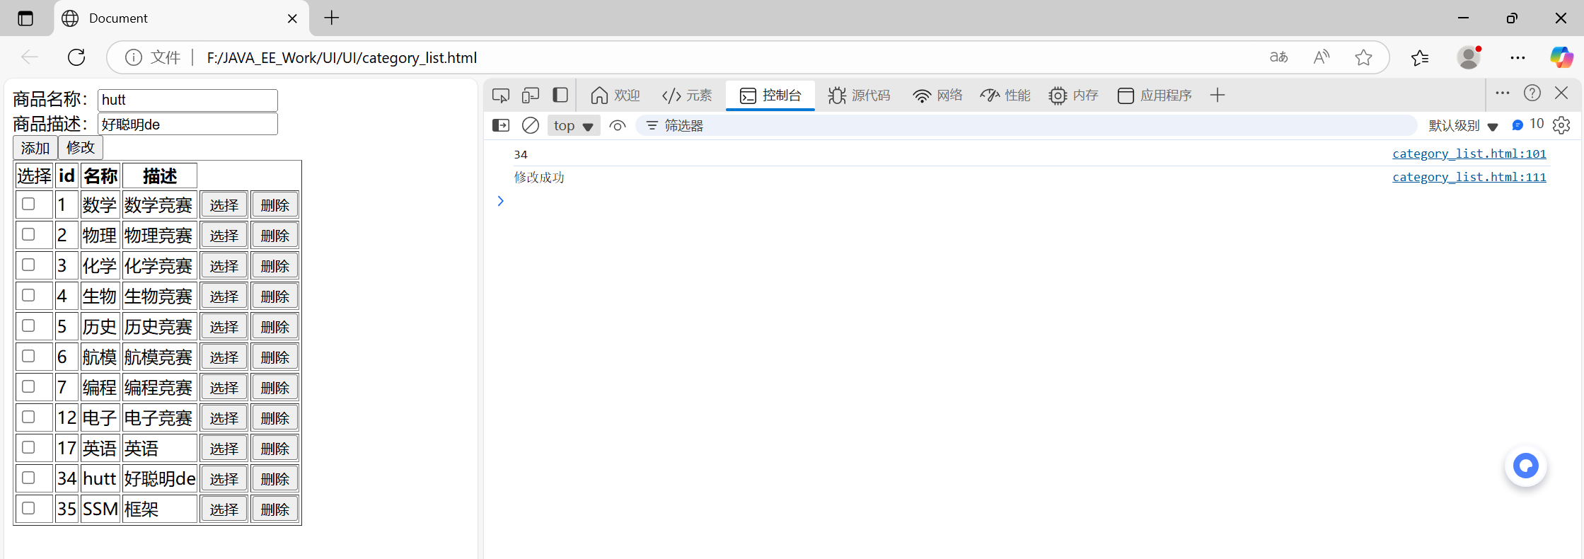Screen dimensions: 1584x559
Task: Click the inspect element picker icon
Action: (x=501, y=96)
